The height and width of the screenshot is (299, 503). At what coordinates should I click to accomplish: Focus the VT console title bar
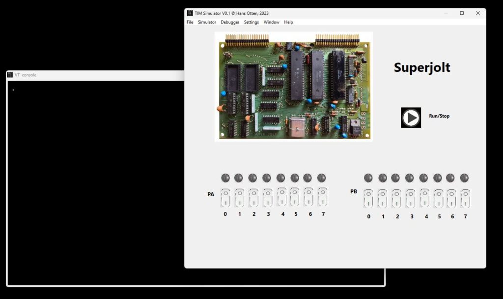(x=96, y=75)
